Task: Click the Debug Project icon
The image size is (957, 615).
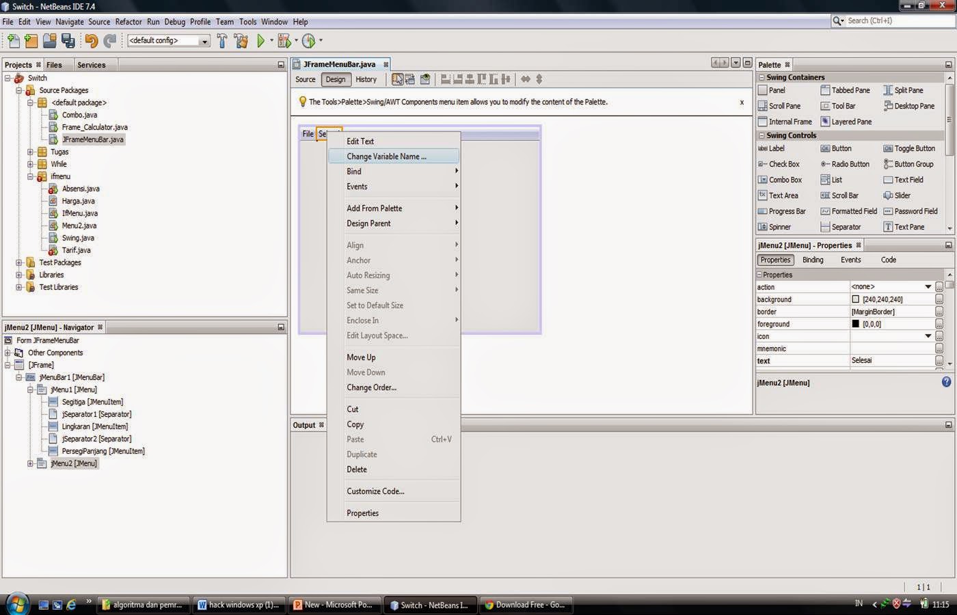Action: (284, 41)
